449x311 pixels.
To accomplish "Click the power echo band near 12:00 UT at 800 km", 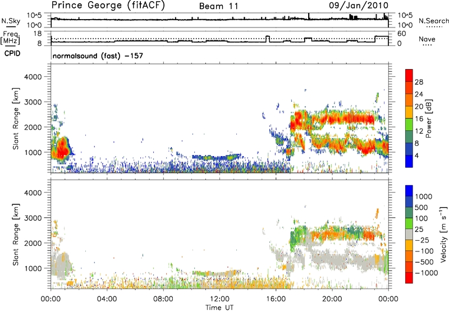I will 217,157.
